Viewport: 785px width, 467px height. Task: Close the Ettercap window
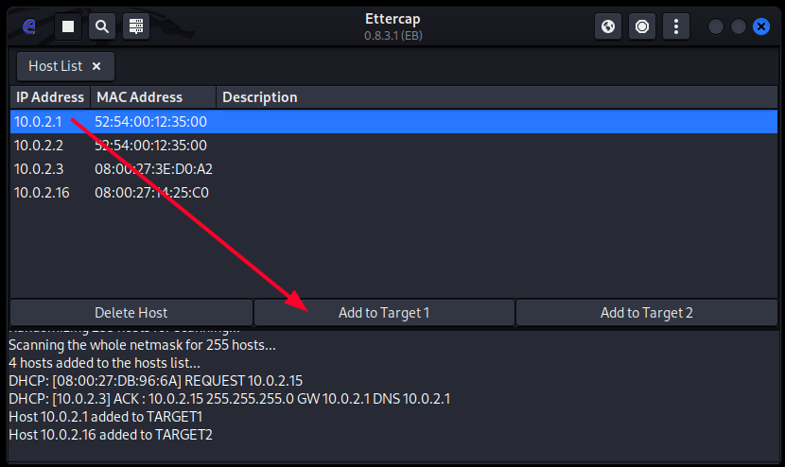tap(761, 26)
